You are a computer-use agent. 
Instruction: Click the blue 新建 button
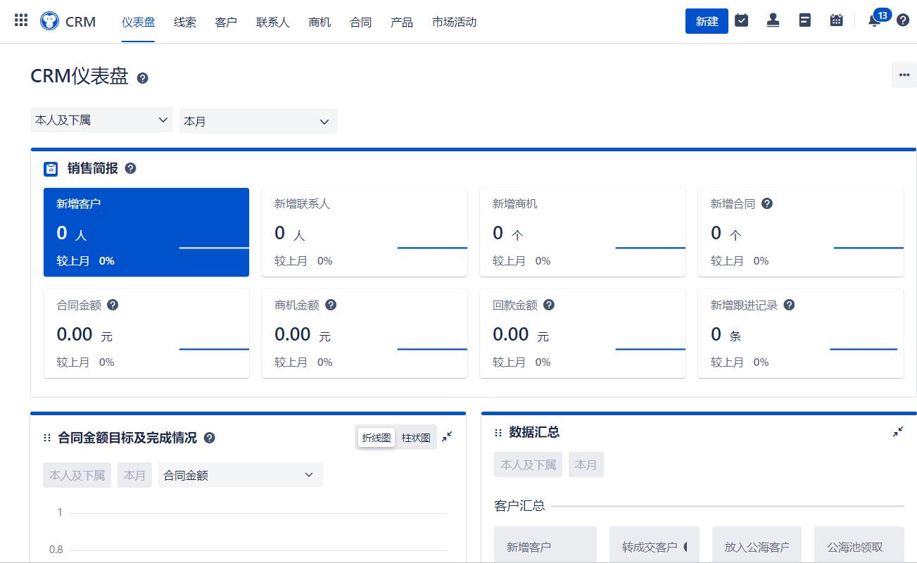(x=707, y=21)
